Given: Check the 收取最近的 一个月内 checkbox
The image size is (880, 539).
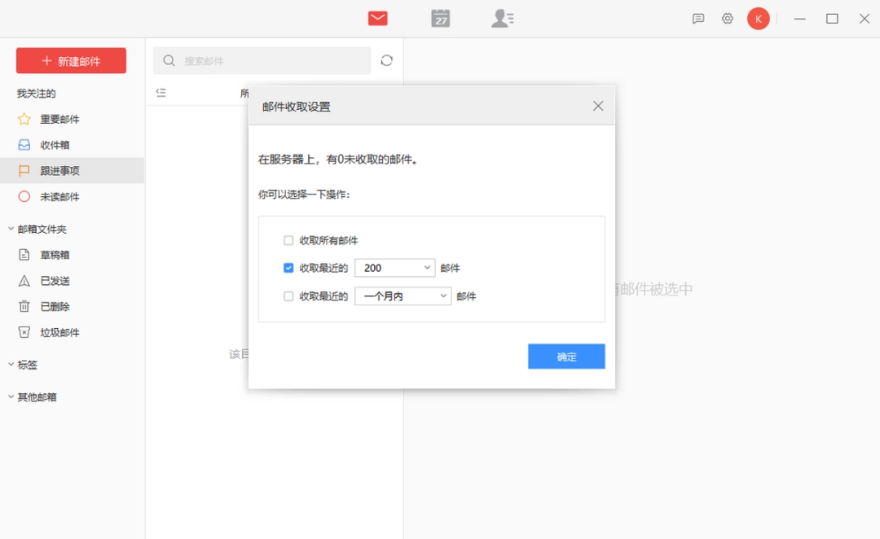Looking at the screenshot, I should 288,296.
